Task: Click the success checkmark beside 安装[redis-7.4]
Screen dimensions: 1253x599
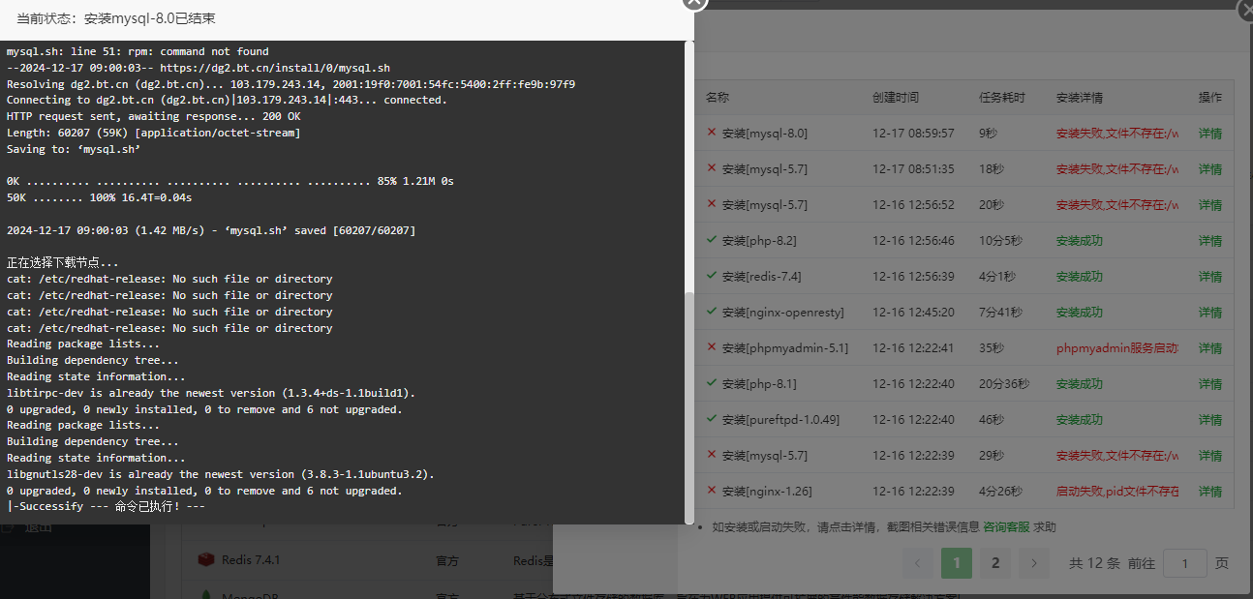Action: coord(712,275)
